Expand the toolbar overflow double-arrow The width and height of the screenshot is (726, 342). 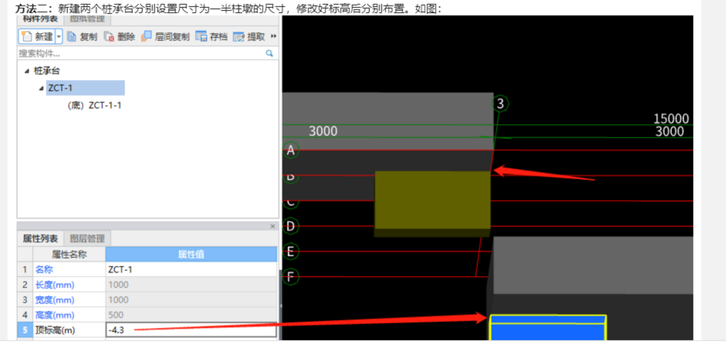pyautogui.click(x=273, y=37)
